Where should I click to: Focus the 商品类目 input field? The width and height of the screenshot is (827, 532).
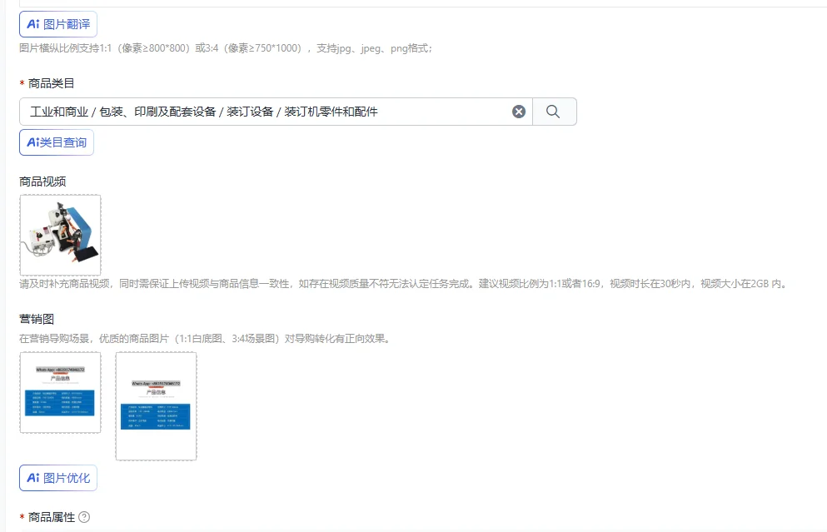276,112
